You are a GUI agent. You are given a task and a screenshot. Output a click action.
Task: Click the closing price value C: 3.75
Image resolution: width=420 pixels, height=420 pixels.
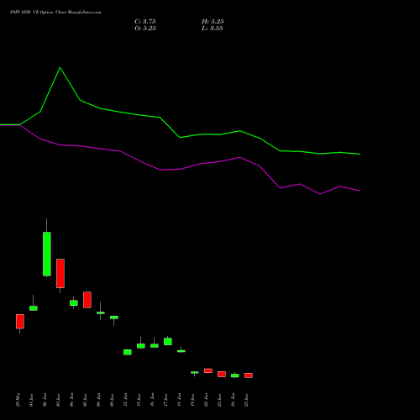[145, 22]
